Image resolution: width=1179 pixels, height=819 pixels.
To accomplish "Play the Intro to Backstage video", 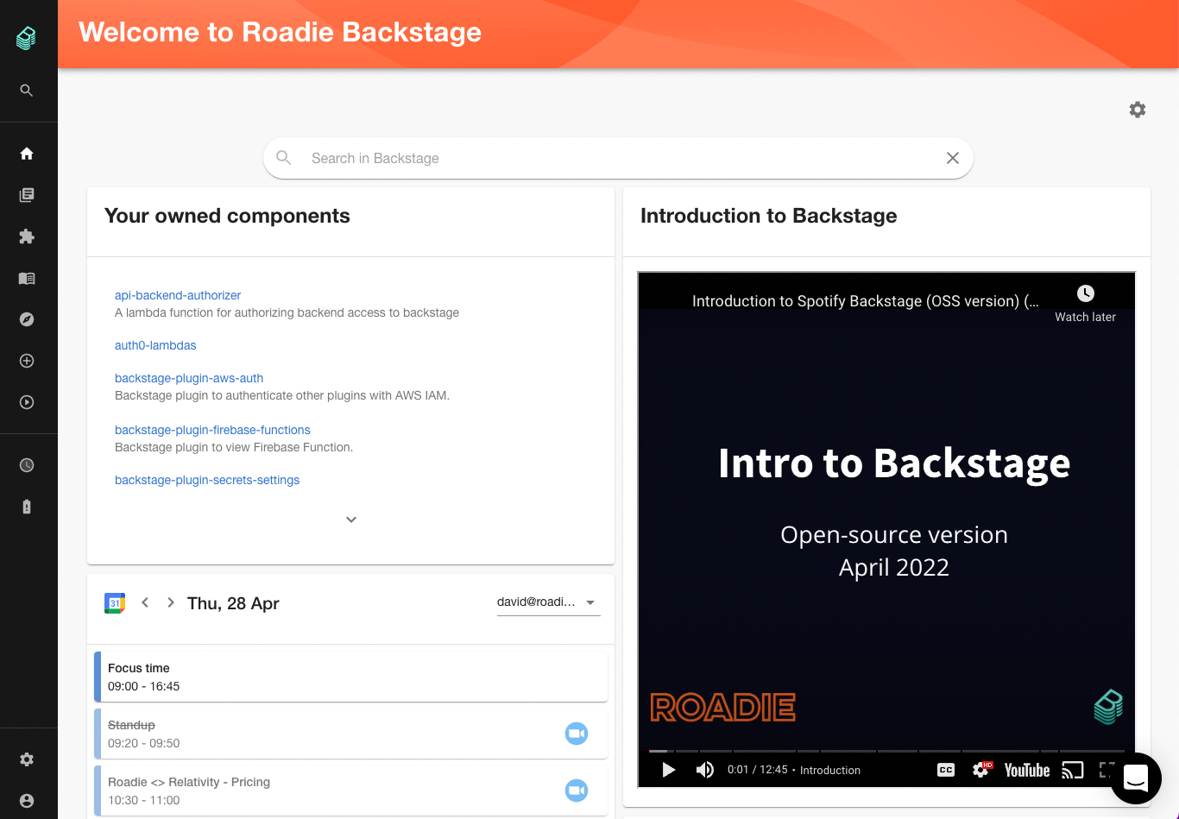I will (668, 770).
